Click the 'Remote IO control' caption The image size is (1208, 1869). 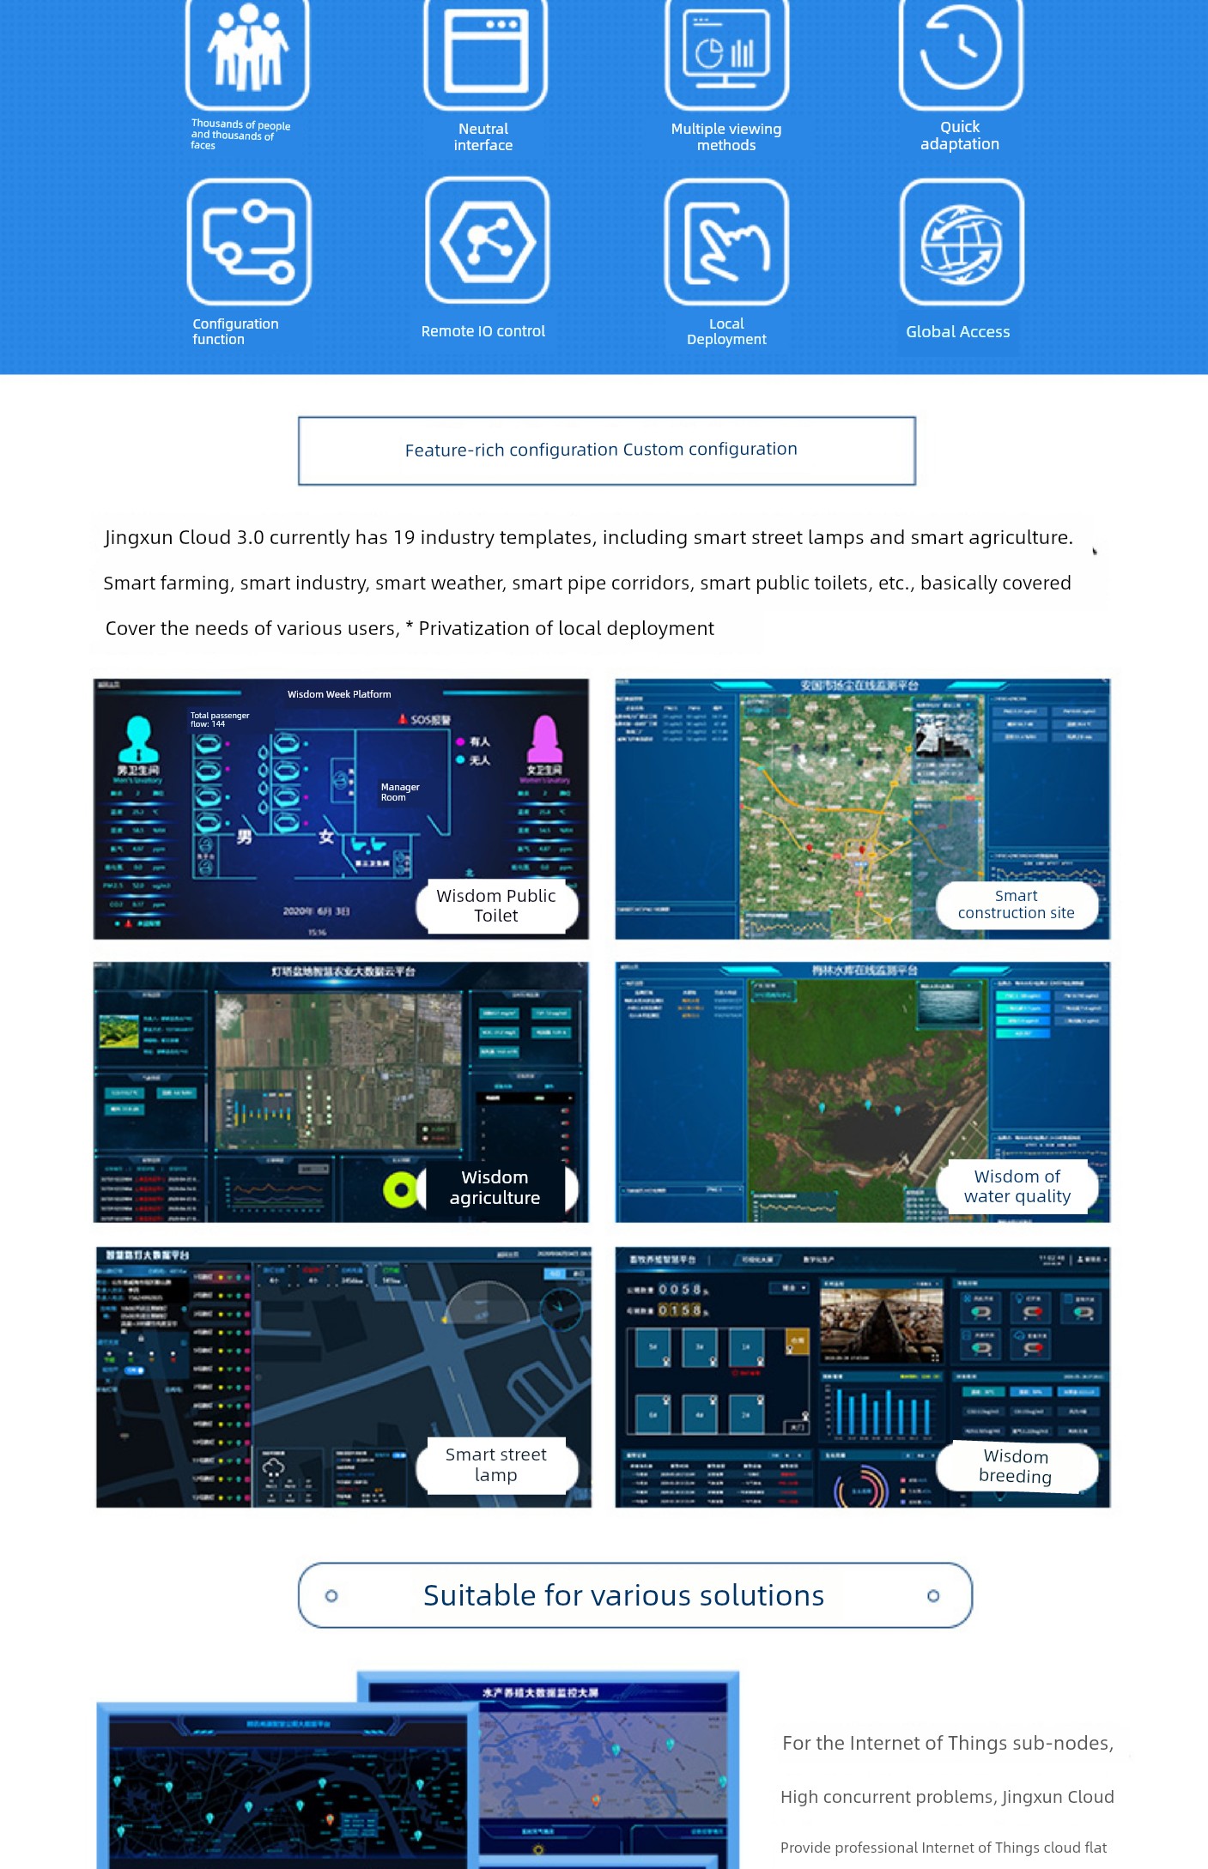pos(483,331)
